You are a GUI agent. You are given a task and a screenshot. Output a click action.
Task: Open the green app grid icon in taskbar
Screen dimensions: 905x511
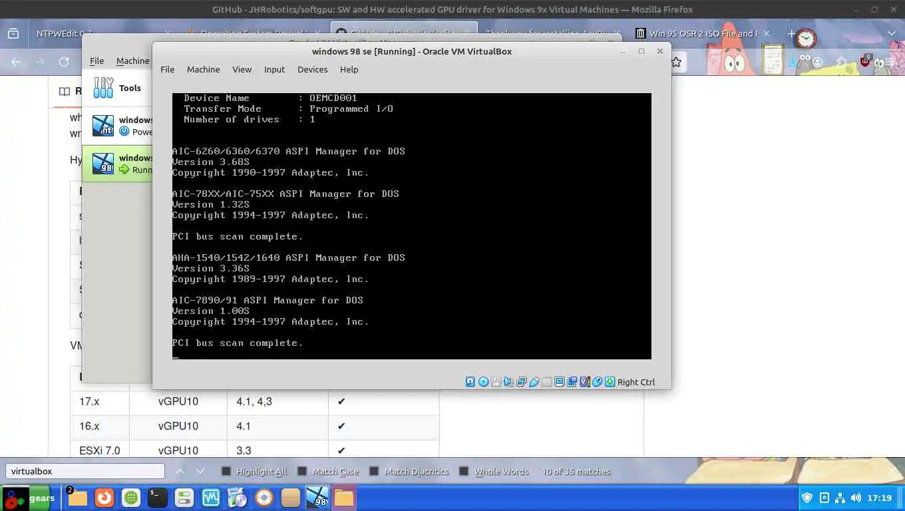(x=131, y=498)
